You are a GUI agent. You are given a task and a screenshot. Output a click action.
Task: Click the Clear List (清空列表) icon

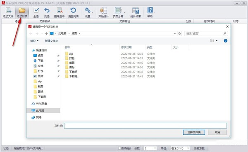coord(73,10)
